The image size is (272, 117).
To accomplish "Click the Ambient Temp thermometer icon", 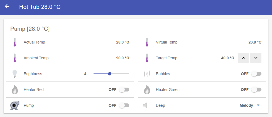I will pos(14,58).
